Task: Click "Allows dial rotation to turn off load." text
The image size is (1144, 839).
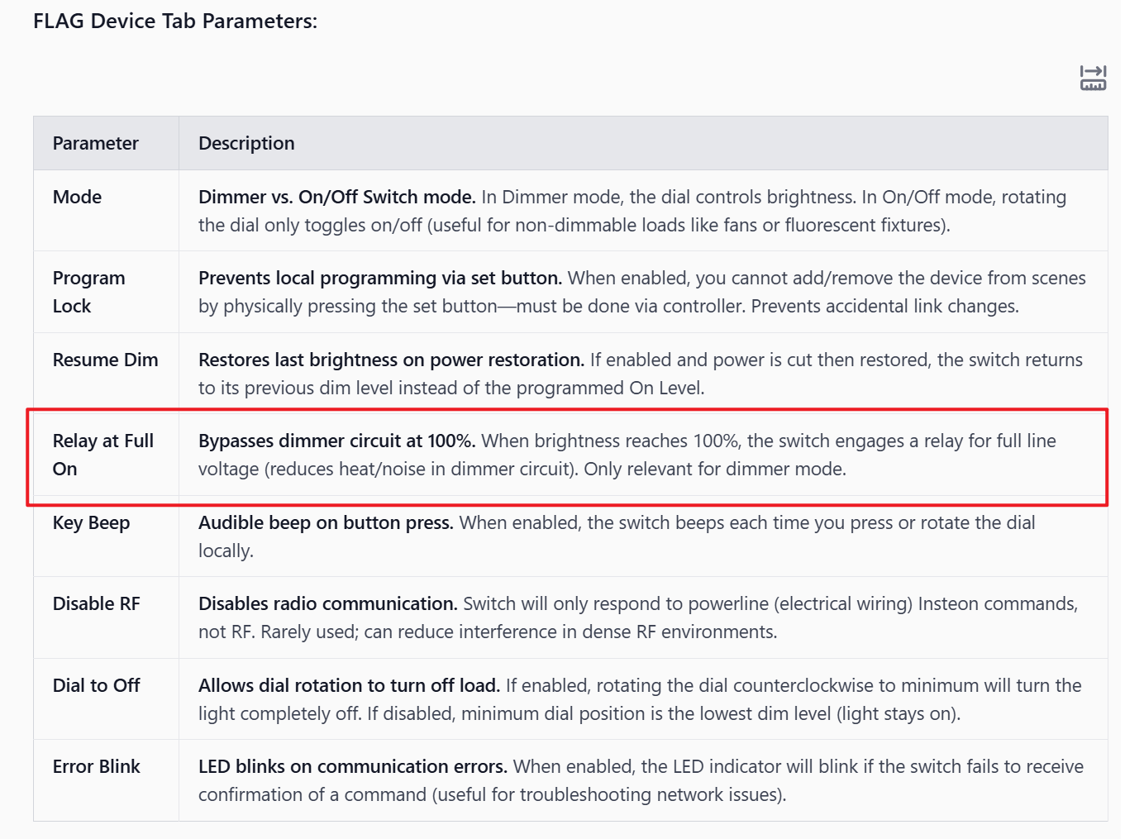Action: (x=349, y=685)
